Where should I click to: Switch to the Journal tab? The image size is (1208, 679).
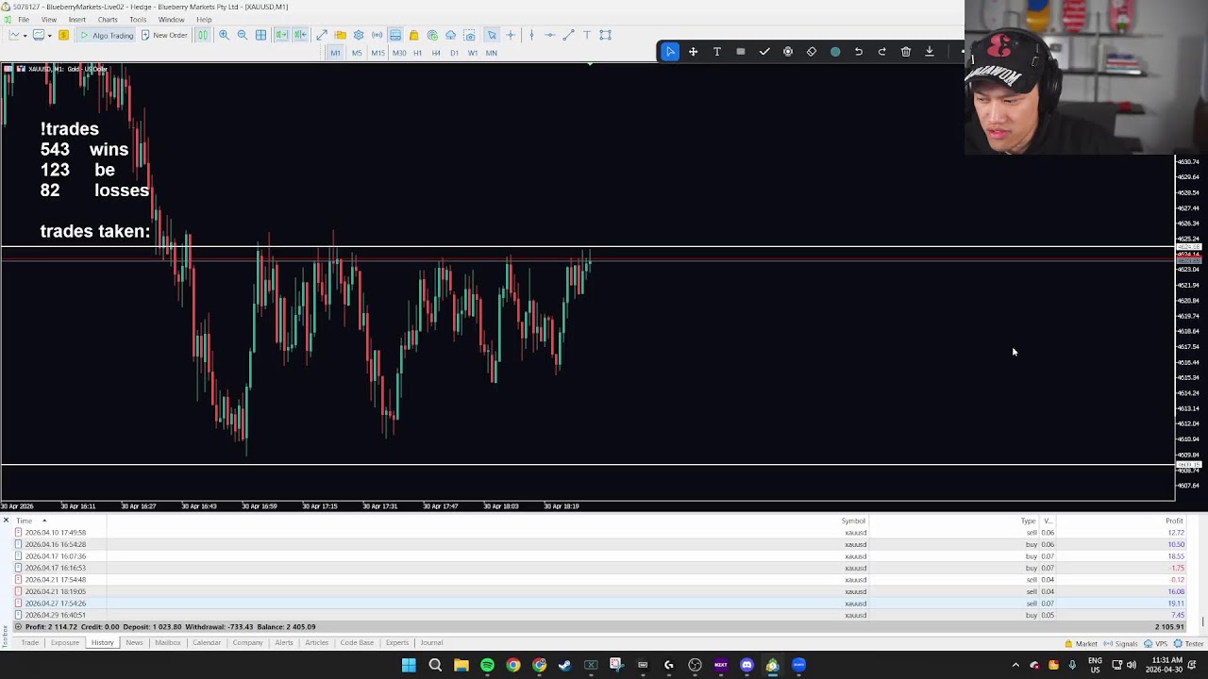click(431, 643)
